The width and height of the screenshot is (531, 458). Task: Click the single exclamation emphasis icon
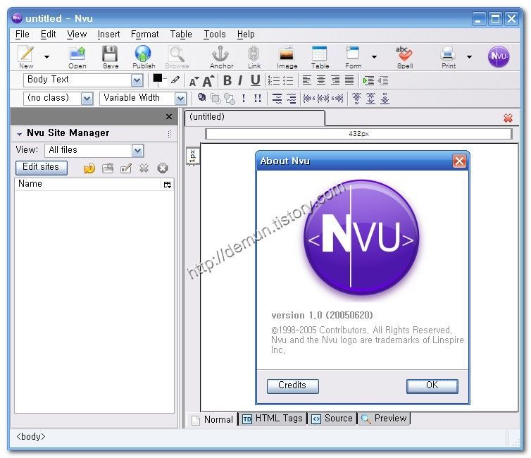coord(244,99)
